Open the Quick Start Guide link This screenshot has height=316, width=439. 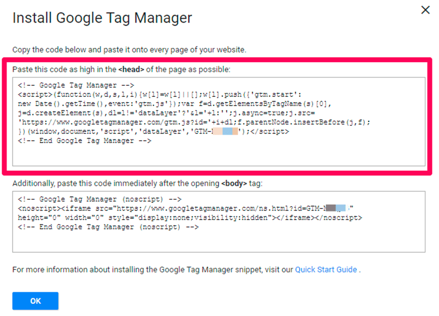(x=327, y=270)
